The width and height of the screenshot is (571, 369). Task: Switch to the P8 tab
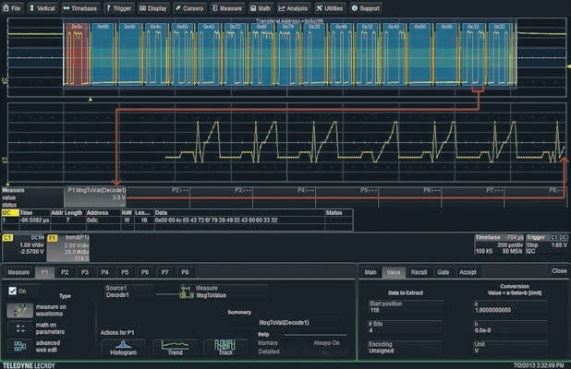coord(185,272)
